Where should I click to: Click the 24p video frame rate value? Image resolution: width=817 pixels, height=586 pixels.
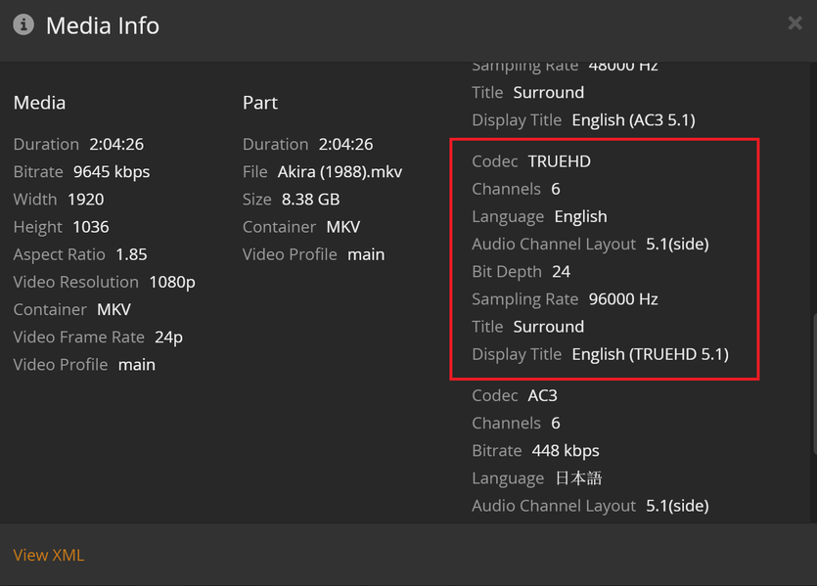tap(168, 337)
